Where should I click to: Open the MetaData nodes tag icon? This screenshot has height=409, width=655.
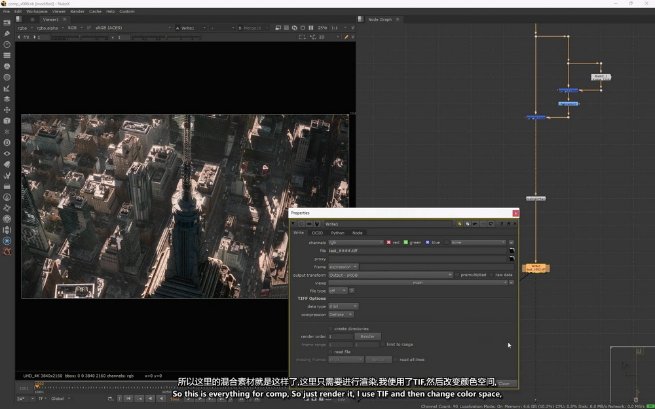click(7, 164)
